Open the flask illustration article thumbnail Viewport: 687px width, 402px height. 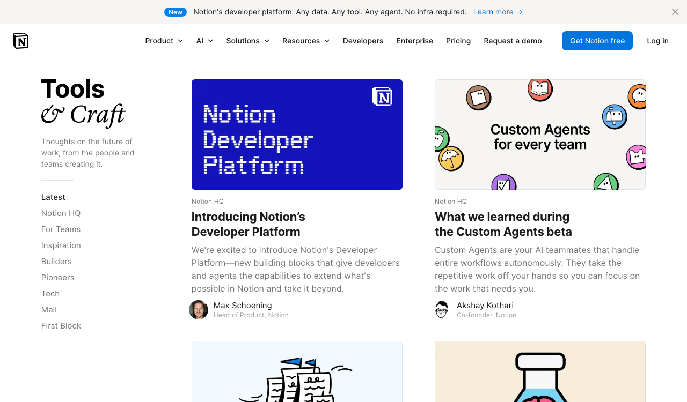(540, 371)
